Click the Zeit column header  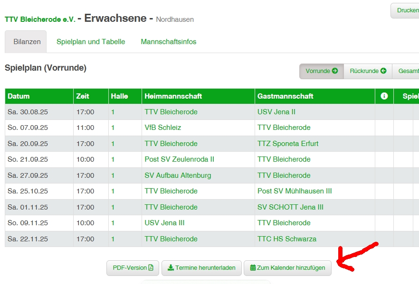(x=91, y=96)
